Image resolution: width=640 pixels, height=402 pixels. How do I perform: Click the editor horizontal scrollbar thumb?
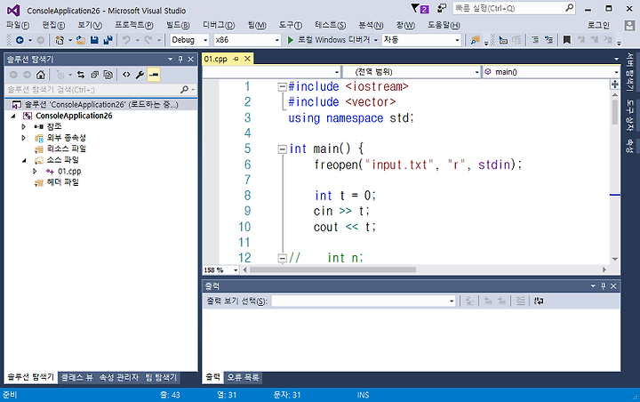click(x=332, y=270)
